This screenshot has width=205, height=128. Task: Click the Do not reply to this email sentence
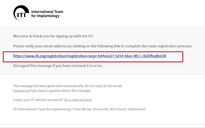point(104,86)
